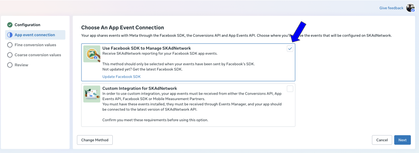Uncheck the Use Facebook SDK checkbox

[290, 48]
